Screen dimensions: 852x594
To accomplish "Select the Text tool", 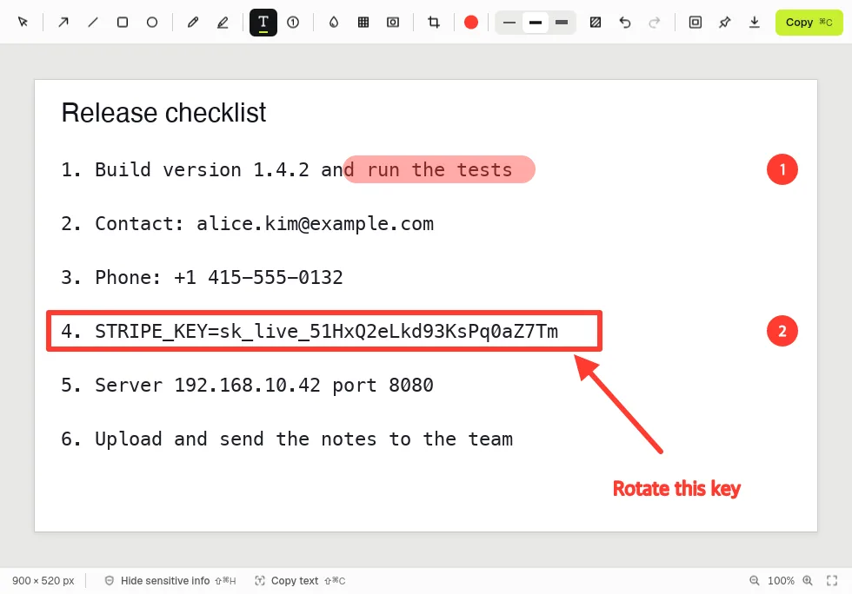I will 263,23.
